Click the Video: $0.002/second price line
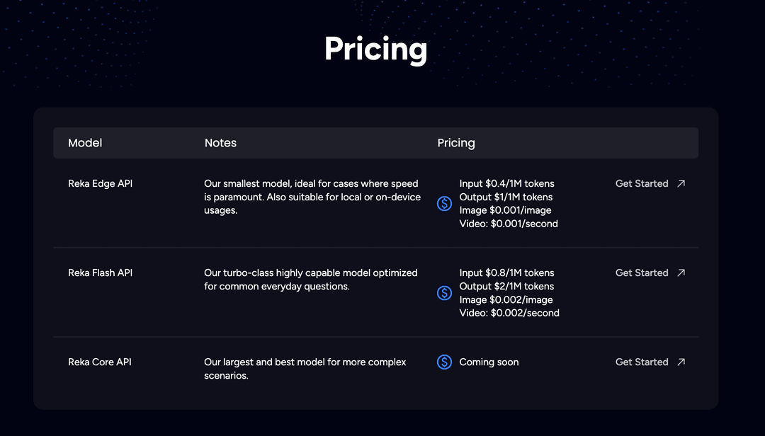Viewport: 765px width, 436px height. pos(509,313)
